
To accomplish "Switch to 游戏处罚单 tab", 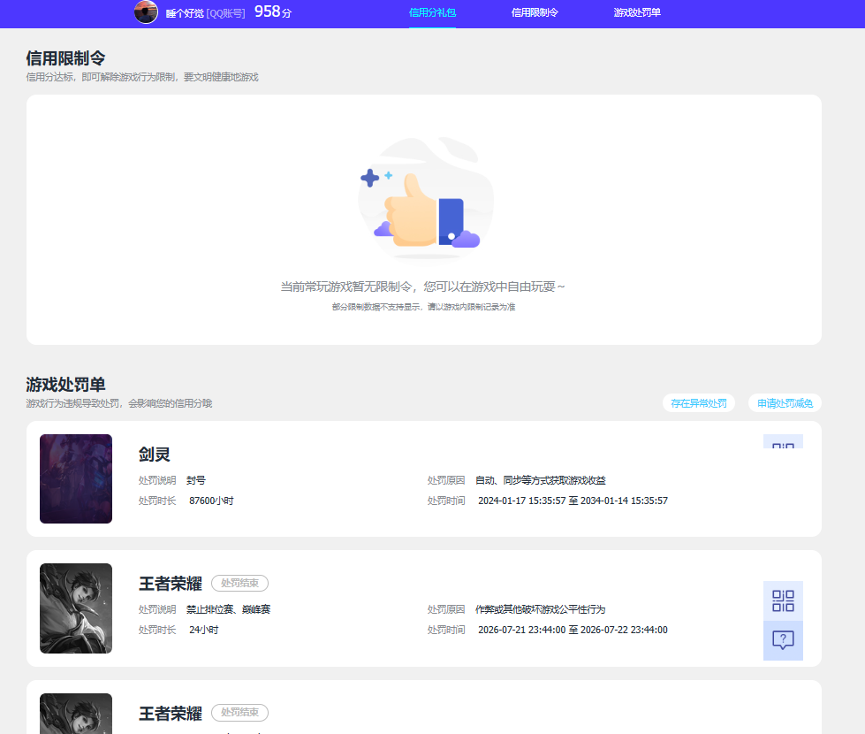I will tap(637, 12).
